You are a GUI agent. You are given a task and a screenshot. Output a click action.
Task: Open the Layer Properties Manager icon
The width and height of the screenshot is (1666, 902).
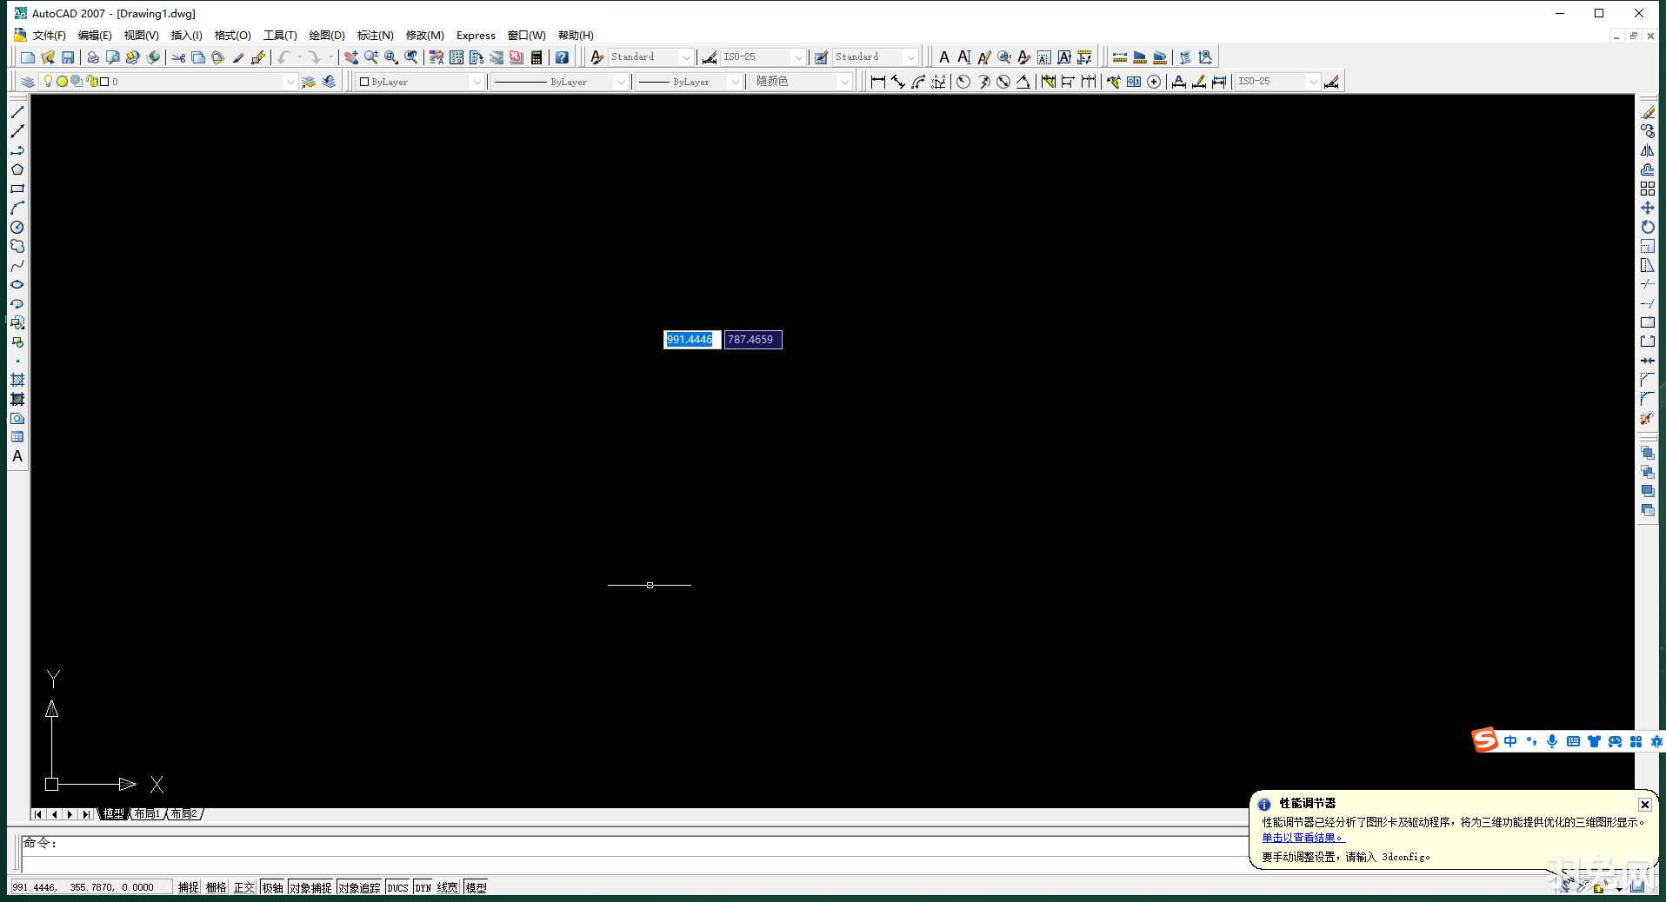pyautogui.click(x=28, y=82)
